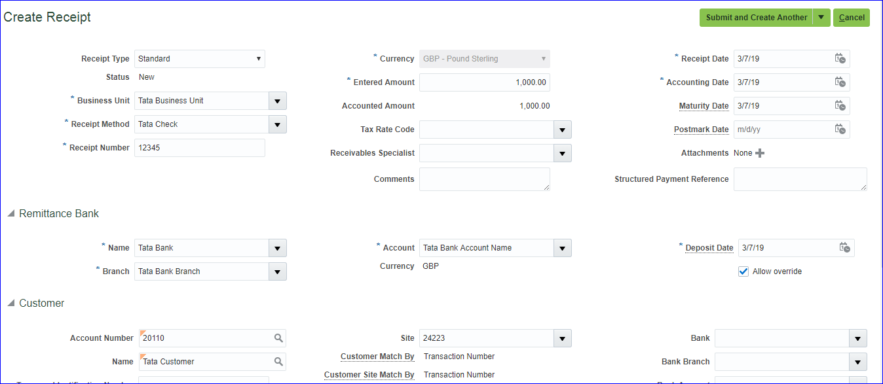883x384 pixels.
Task: Click the customer Name search magnifier icon
Action: pyautogui.click(x=278, y=362)
